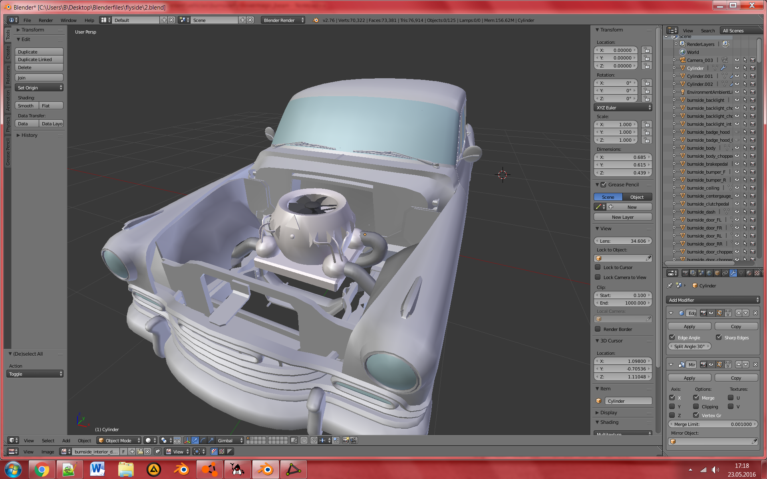Enable the Lock to Cursor checkbox
This screenshot has height=479, width=767.
[x=598, y=267]
